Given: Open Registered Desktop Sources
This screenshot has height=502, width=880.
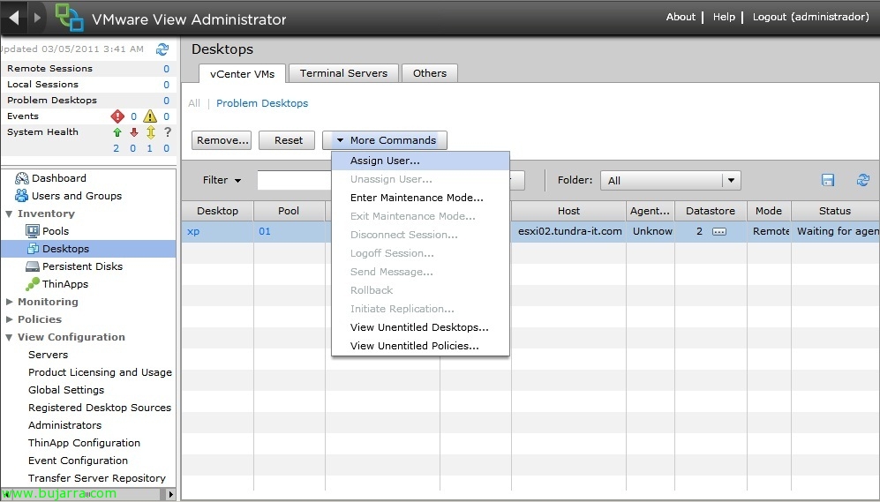Looking at the screenshot, I should pos(100,408).
